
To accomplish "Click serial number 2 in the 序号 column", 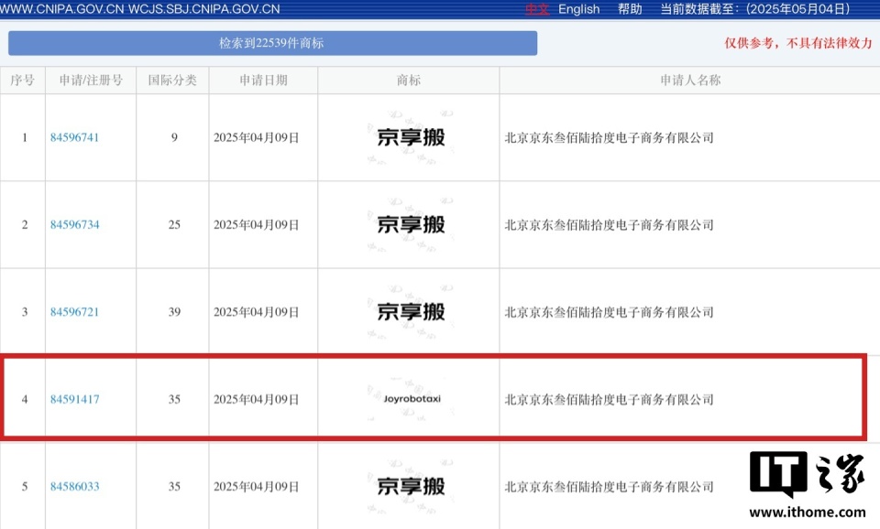I will click(24, 225).
